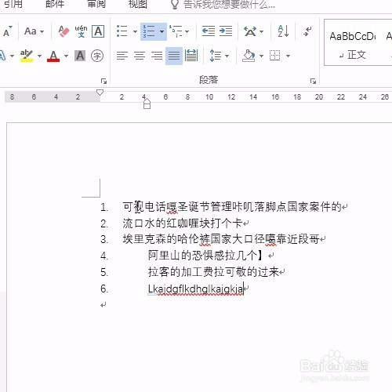Align text left
The height and width of the screenshot is (392, 392).
pos(122,56)
